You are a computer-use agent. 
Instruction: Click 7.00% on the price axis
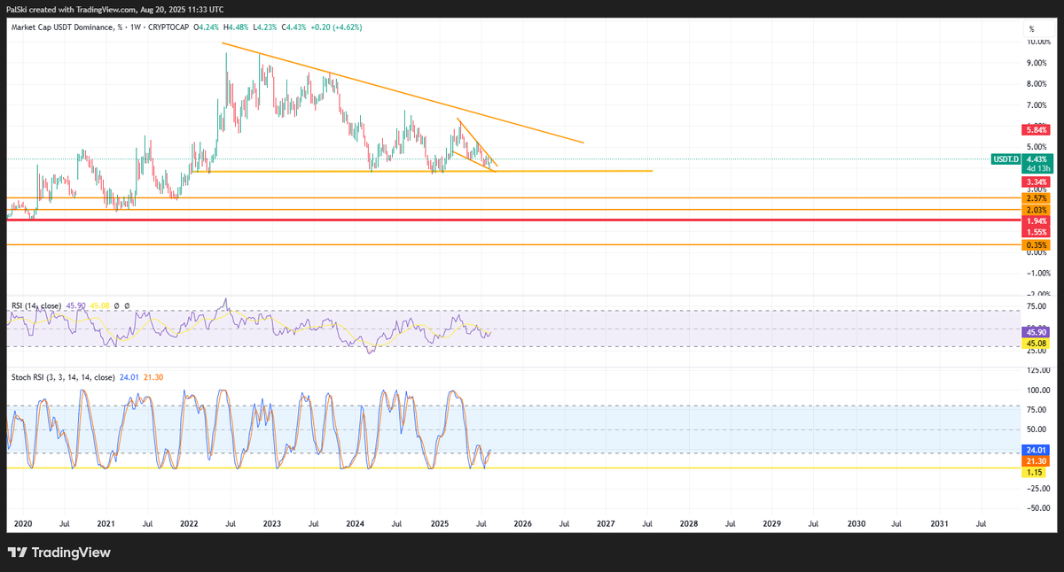(x=1038, y=105)
